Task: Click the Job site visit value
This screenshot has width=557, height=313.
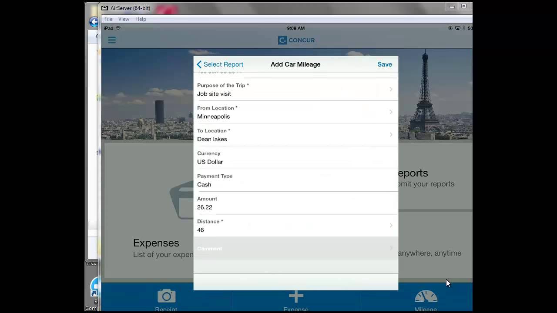Action: 214,94
